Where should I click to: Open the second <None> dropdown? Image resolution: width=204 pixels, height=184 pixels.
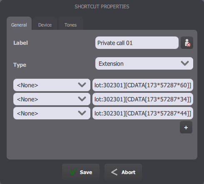tap(52, 99)
